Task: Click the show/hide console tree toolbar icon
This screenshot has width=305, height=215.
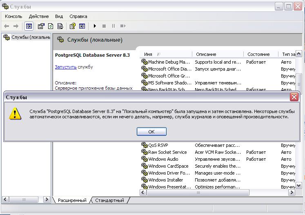Action: pyautogui.click(x=29, y=26)
